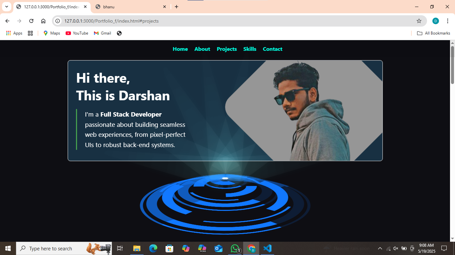Go back to the previous page
Screen dimensions: 455x255
coord(7,21)
